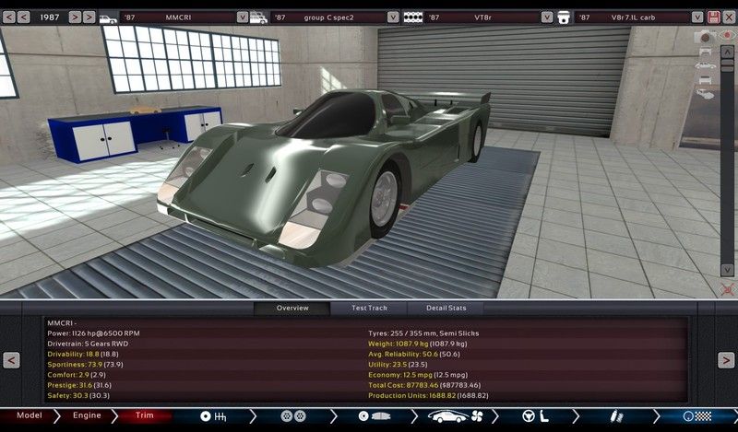Toggle the crossed-out red icon at the bottom right
738x432 pixels.
click(x=728, y=288)
